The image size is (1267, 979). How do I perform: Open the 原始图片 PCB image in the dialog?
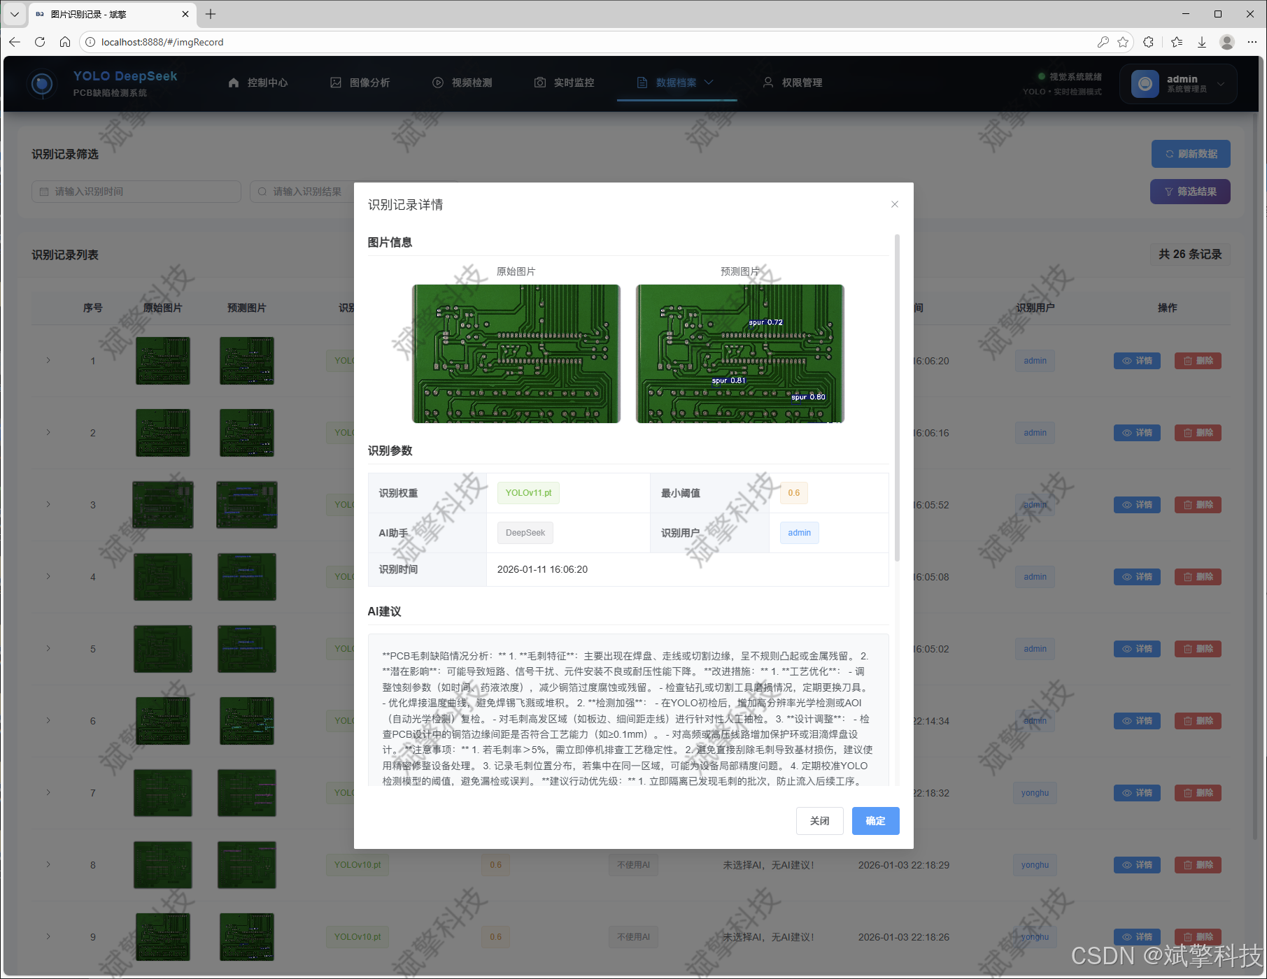point(516,353)
